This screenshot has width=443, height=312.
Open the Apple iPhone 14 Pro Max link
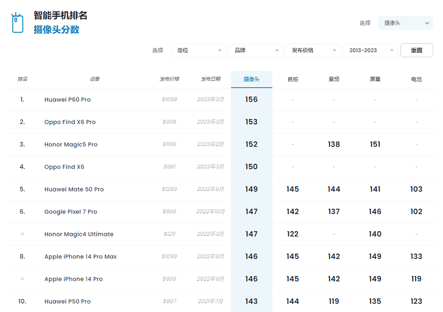pos(80,256)
